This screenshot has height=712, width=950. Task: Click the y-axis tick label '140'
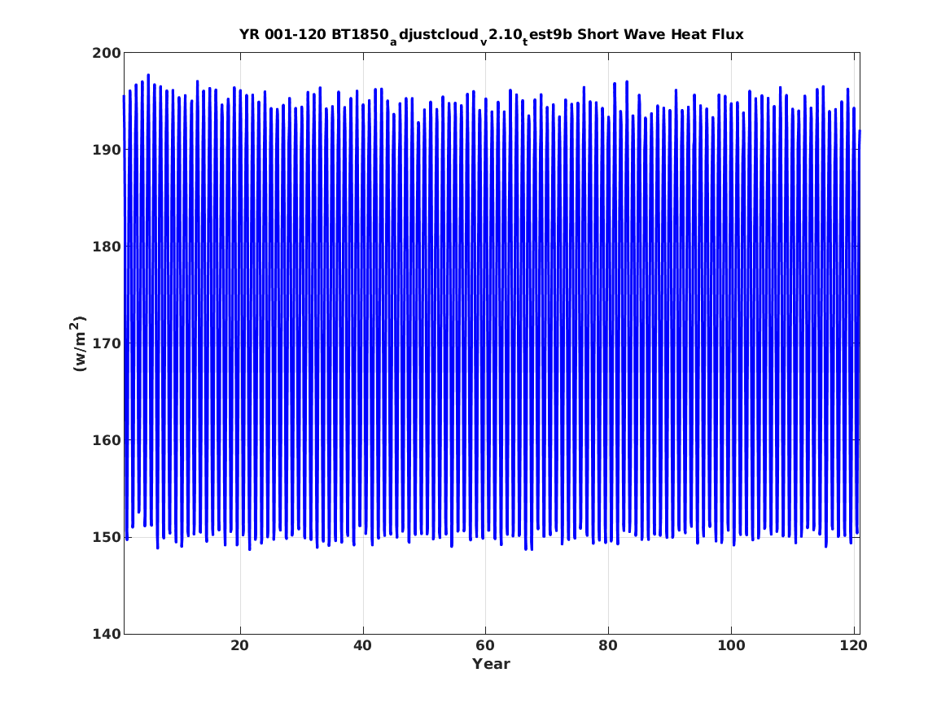point(106,634)
